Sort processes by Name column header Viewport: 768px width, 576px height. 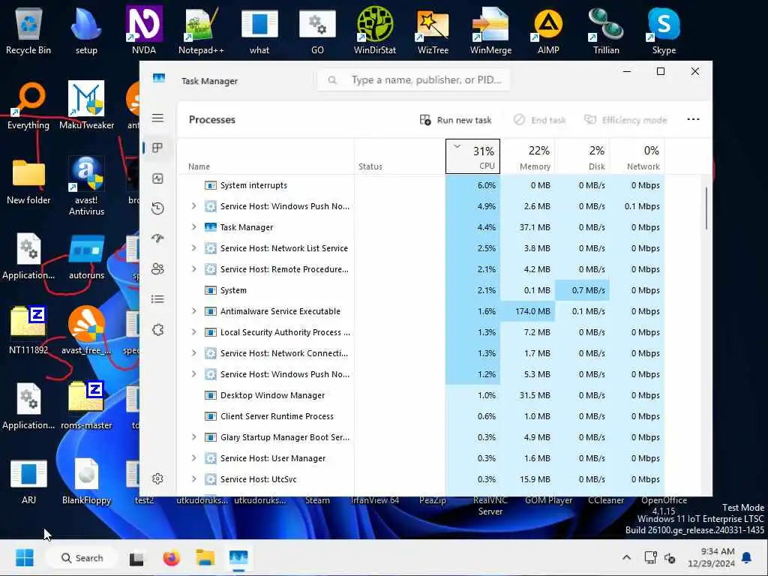click(x=265, y=157)
